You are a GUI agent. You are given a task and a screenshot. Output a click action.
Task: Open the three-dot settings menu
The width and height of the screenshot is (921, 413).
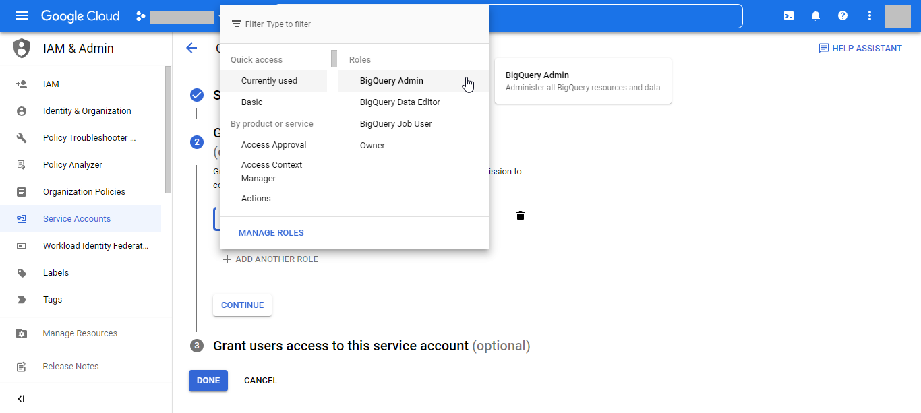pos(870,16)
